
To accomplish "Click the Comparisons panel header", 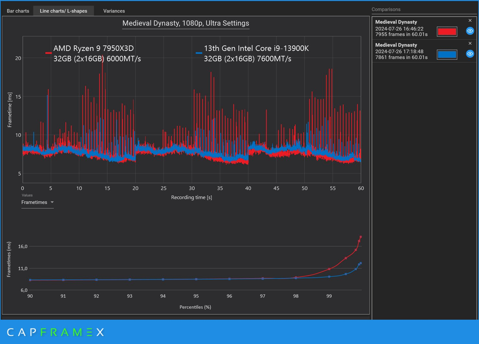I will point(386,9).
